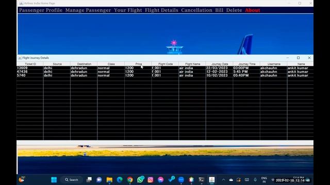Open the Bill menu
This screenshot has height=185, width=330.
click(219, 10)
